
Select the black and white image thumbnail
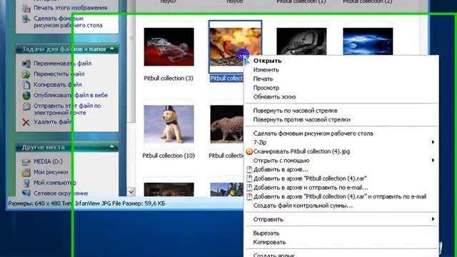[x=301, y=41]
